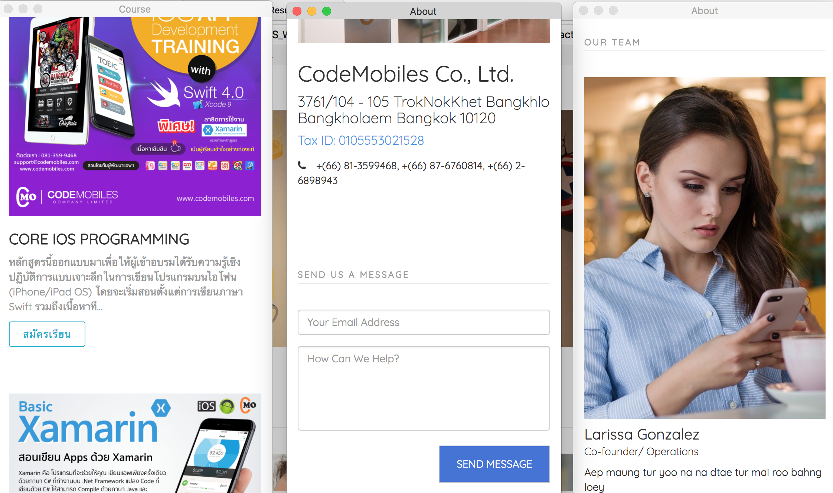This screenshot has height=493, width=833.
Task: Click the Xamarin logo badge in banner
Action: (x=224, y=130)
